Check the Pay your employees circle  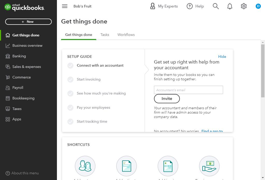[x=70, y=107]
